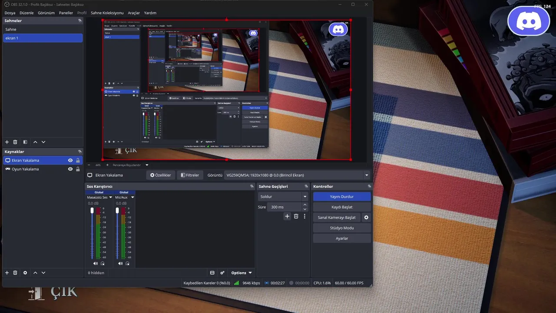This screenshot has width=556, height=313.
Task: Open virtual camera settings gear
Action: (x=366, y=217)
